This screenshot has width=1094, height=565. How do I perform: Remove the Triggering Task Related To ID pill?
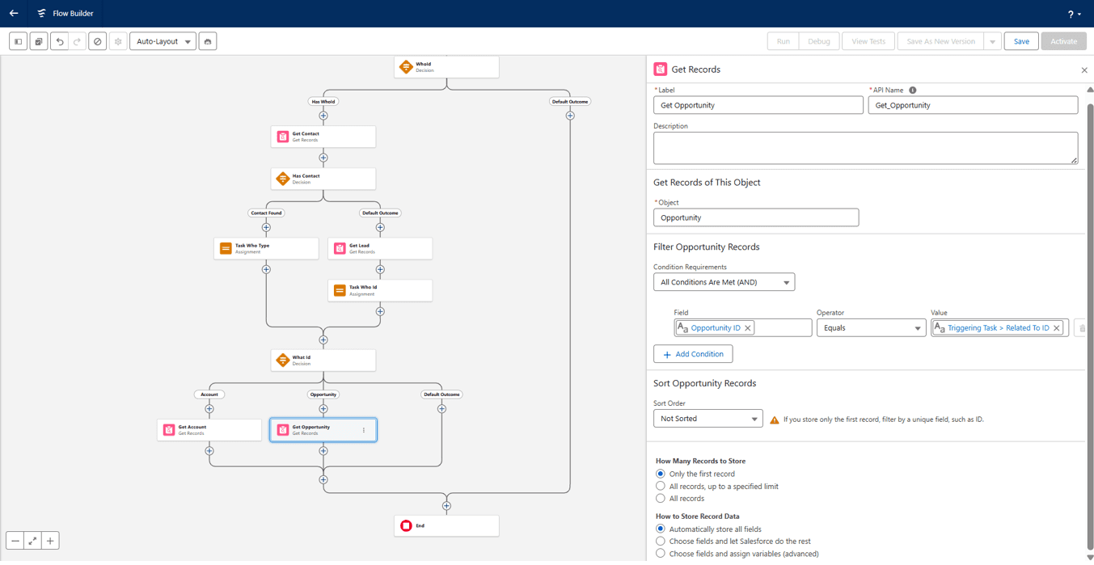[x=1057, y=328]
